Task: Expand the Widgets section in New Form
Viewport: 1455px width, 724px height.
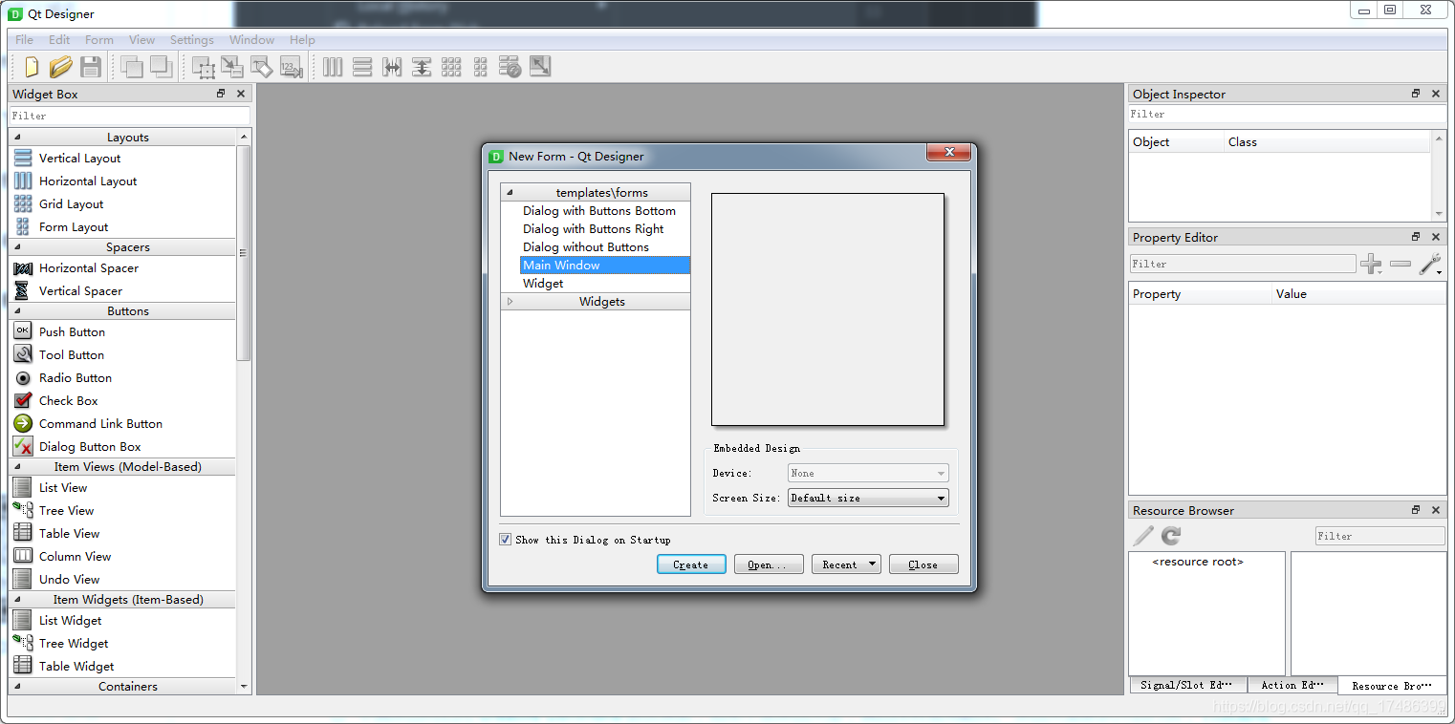Action: [x=510, y=301]
